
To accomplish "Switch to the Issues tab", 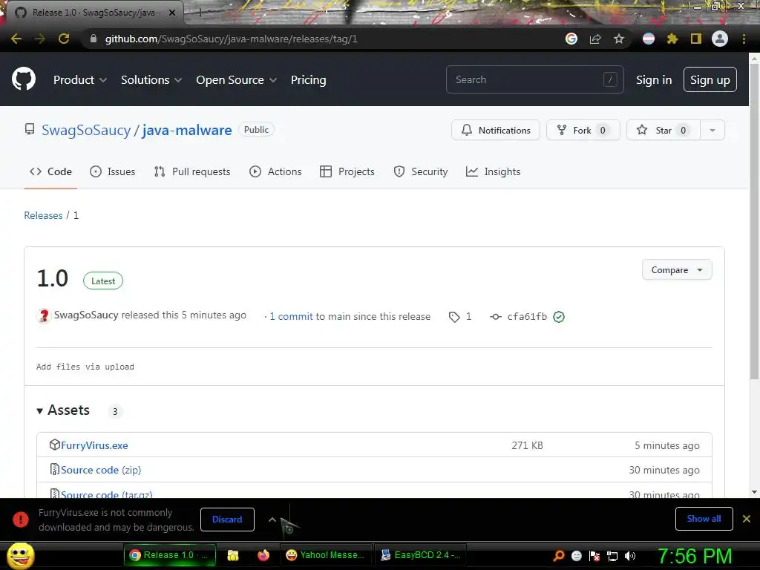I will click(113, 171).
